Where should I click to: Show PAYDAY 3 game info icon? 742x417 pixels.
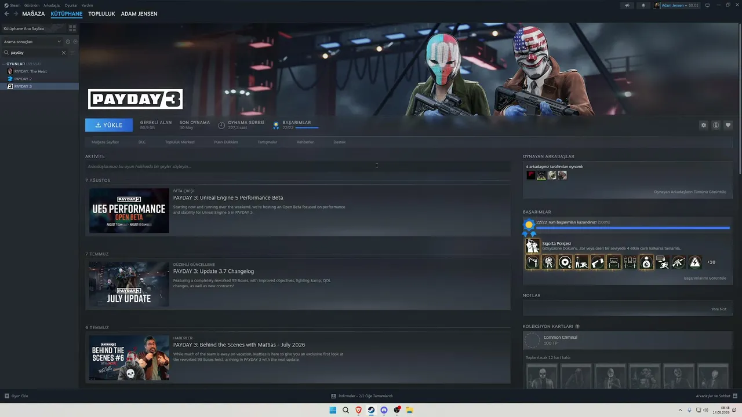click(x=716, y=125)
